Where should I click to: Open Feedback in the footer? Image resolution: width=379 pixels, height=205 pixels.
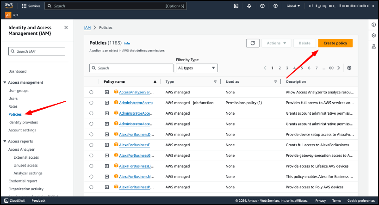click(x=38, y=201)
